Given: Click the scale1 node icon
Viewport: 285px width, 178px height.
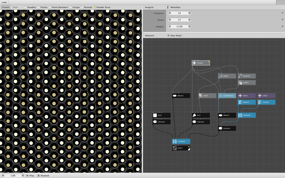Looking at the screenshot, I should (175, 148).
